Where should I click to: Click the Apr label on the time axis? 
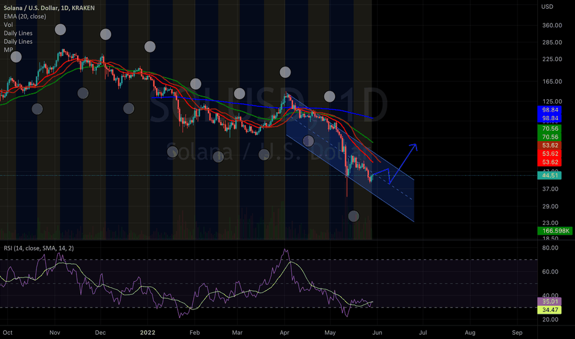(x=284, y=332)
